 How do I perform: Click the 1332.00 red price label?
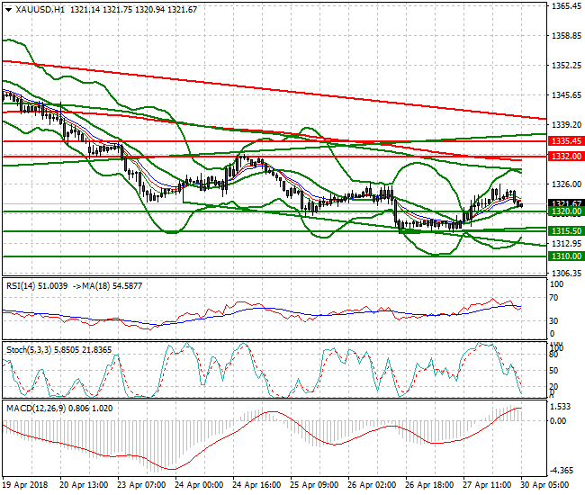coord(566,157)
